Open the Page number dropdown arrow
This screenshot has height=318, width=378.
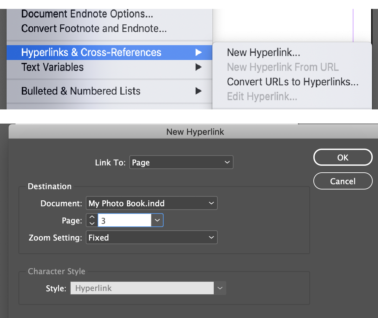point(157,220)
